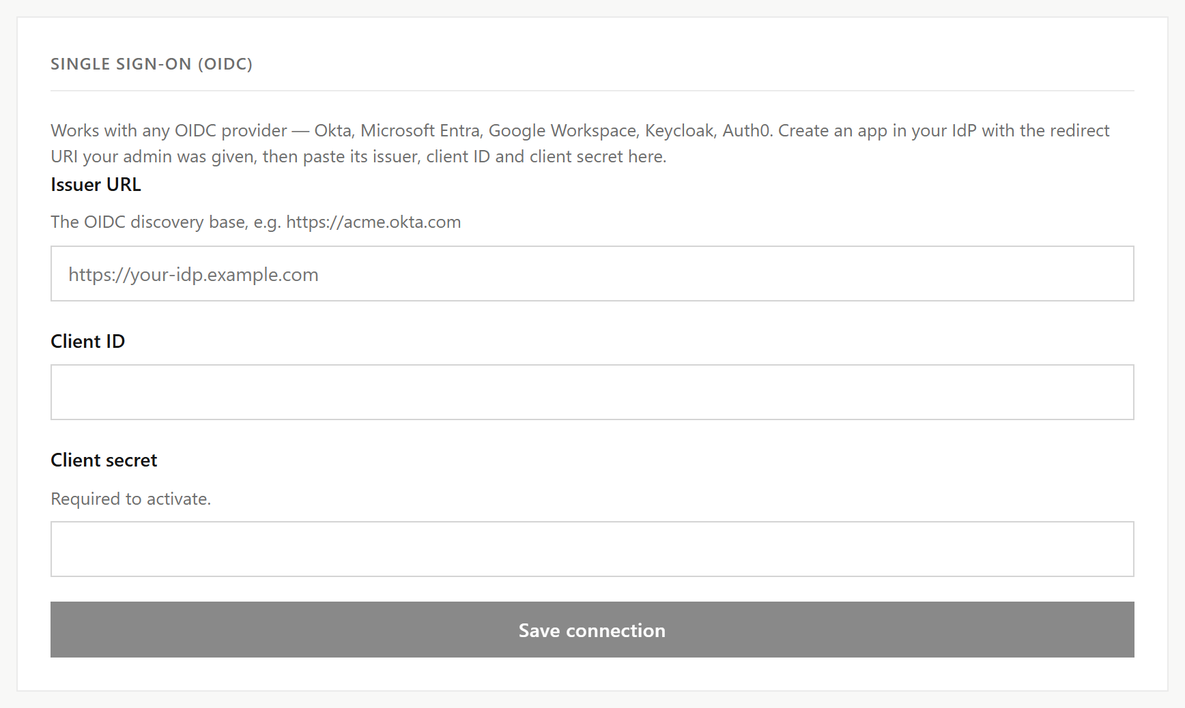Click the 'Required to activate.' hint text

click(x=130, y=499)
